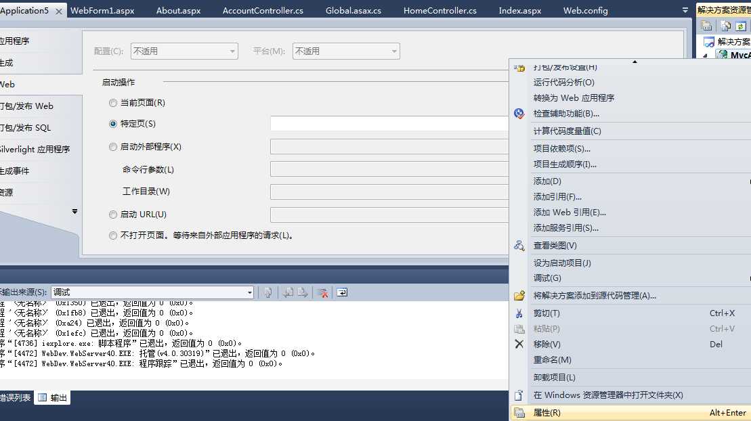Open the 生成 properties page

point(40,63)
